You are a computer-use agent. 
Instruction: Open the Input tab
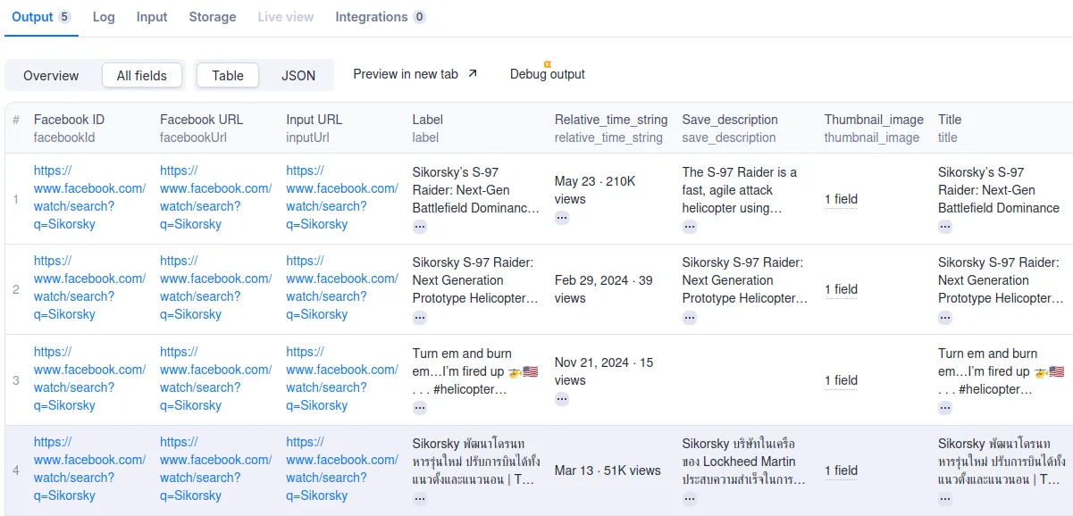pos(152,17)
